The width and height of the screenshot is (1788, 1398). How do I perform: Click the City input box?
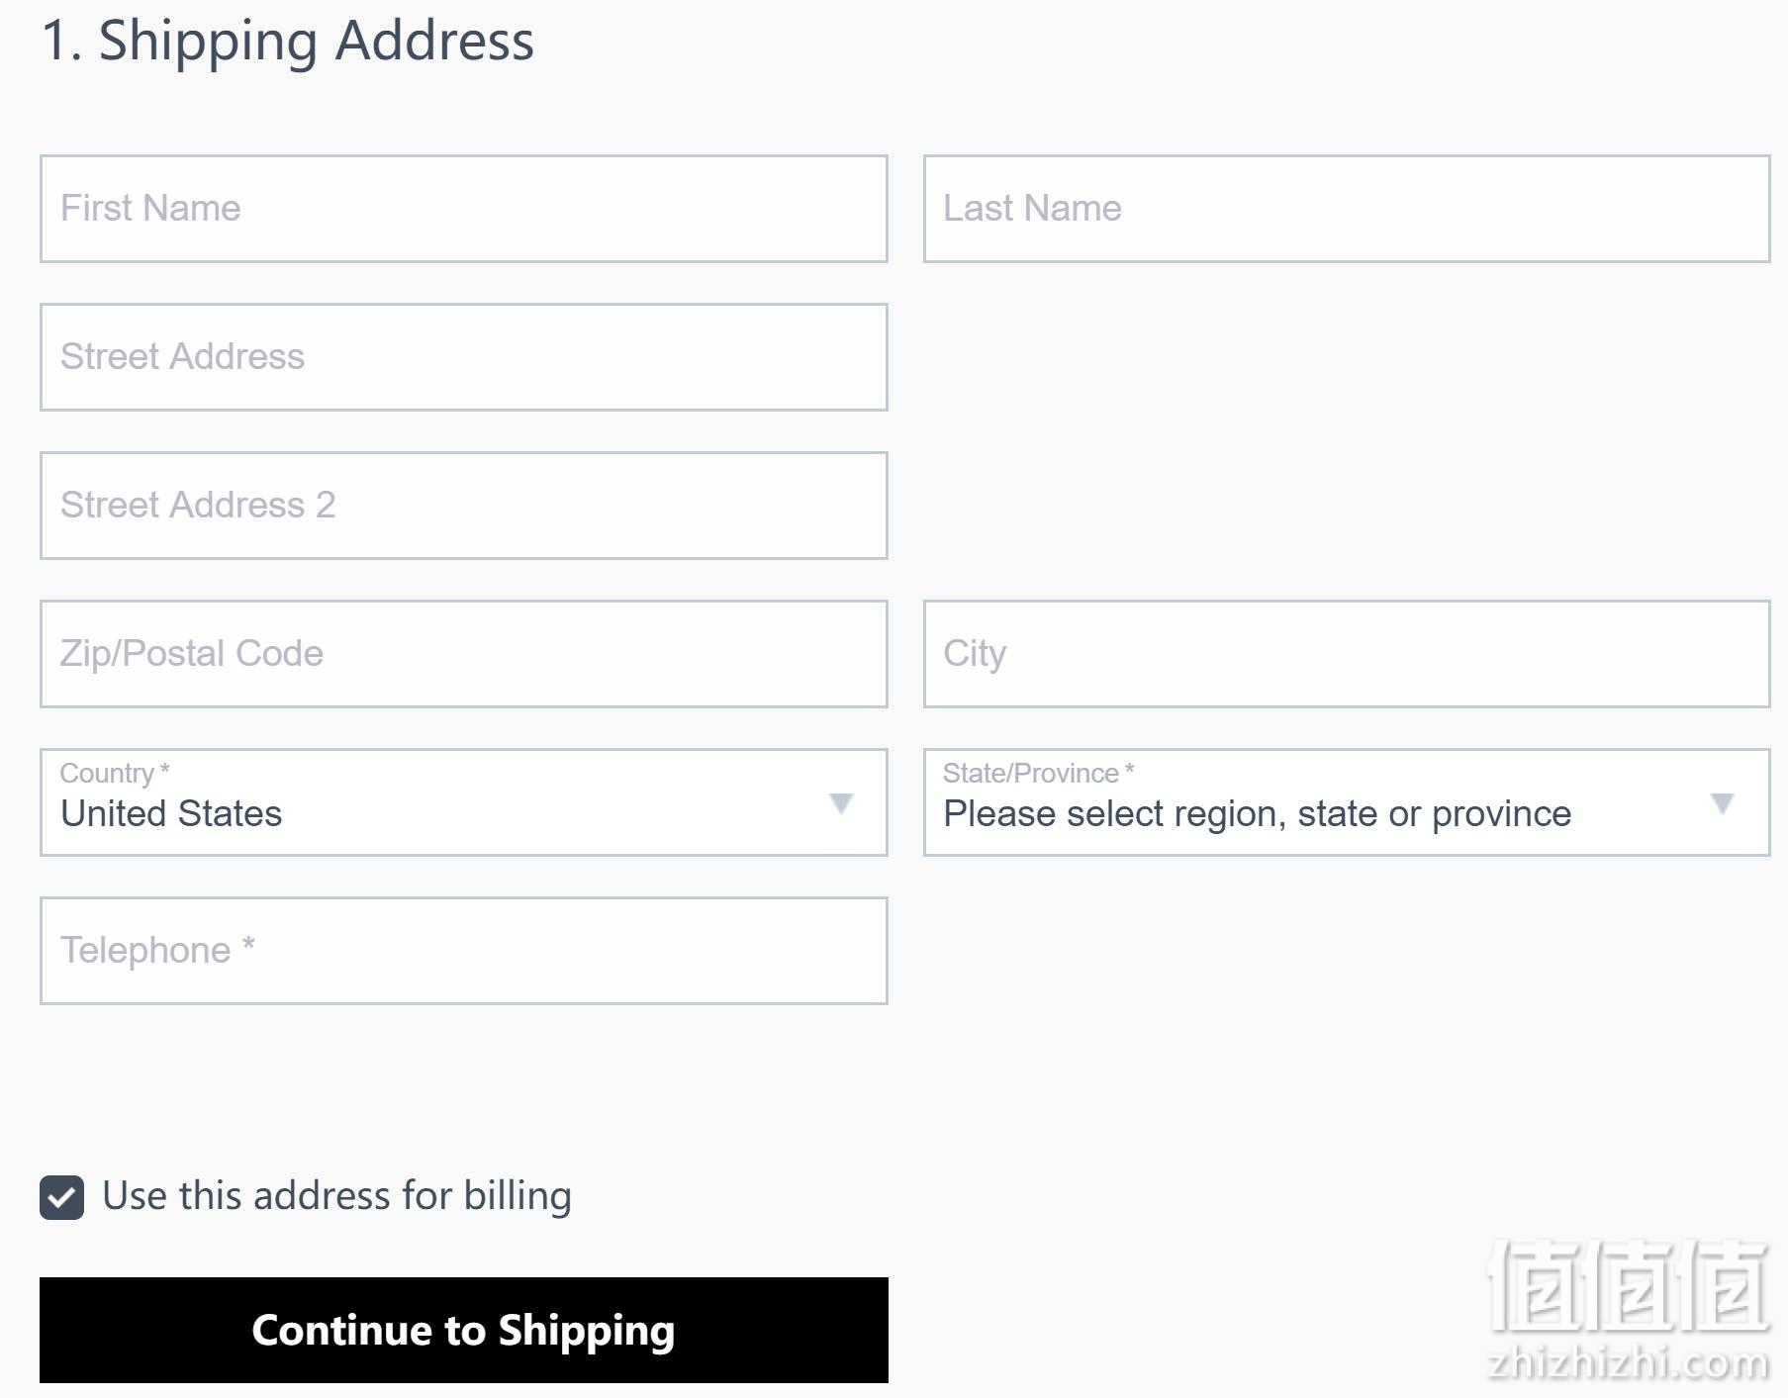(x=1346, y=654)
